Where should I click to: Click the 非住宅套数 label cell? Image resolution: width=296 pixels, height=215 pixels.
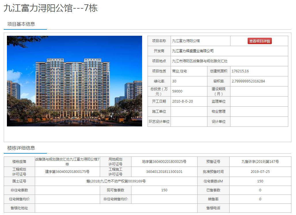click(19, 190)
